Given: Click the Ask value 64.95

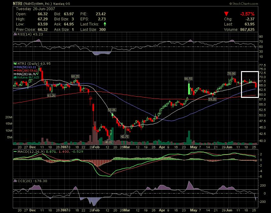Looking at the screenshot, I should (69, 24).
